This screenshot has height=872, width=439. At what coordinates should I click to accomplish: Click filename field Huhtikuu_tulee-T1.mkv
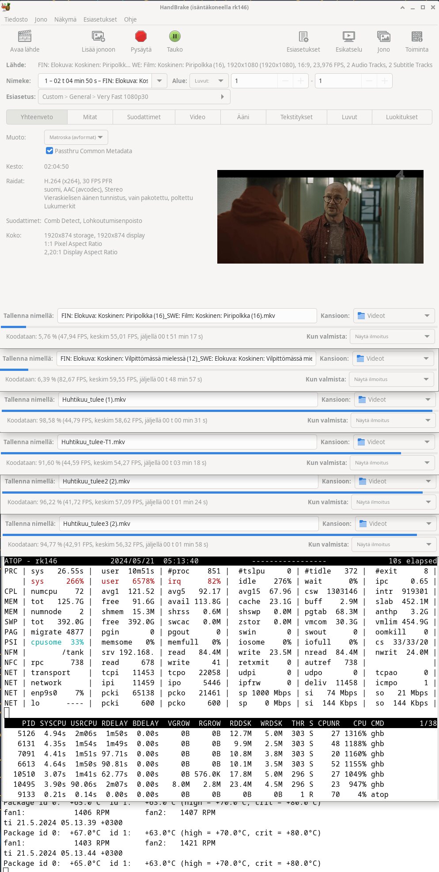coord(187,442)
